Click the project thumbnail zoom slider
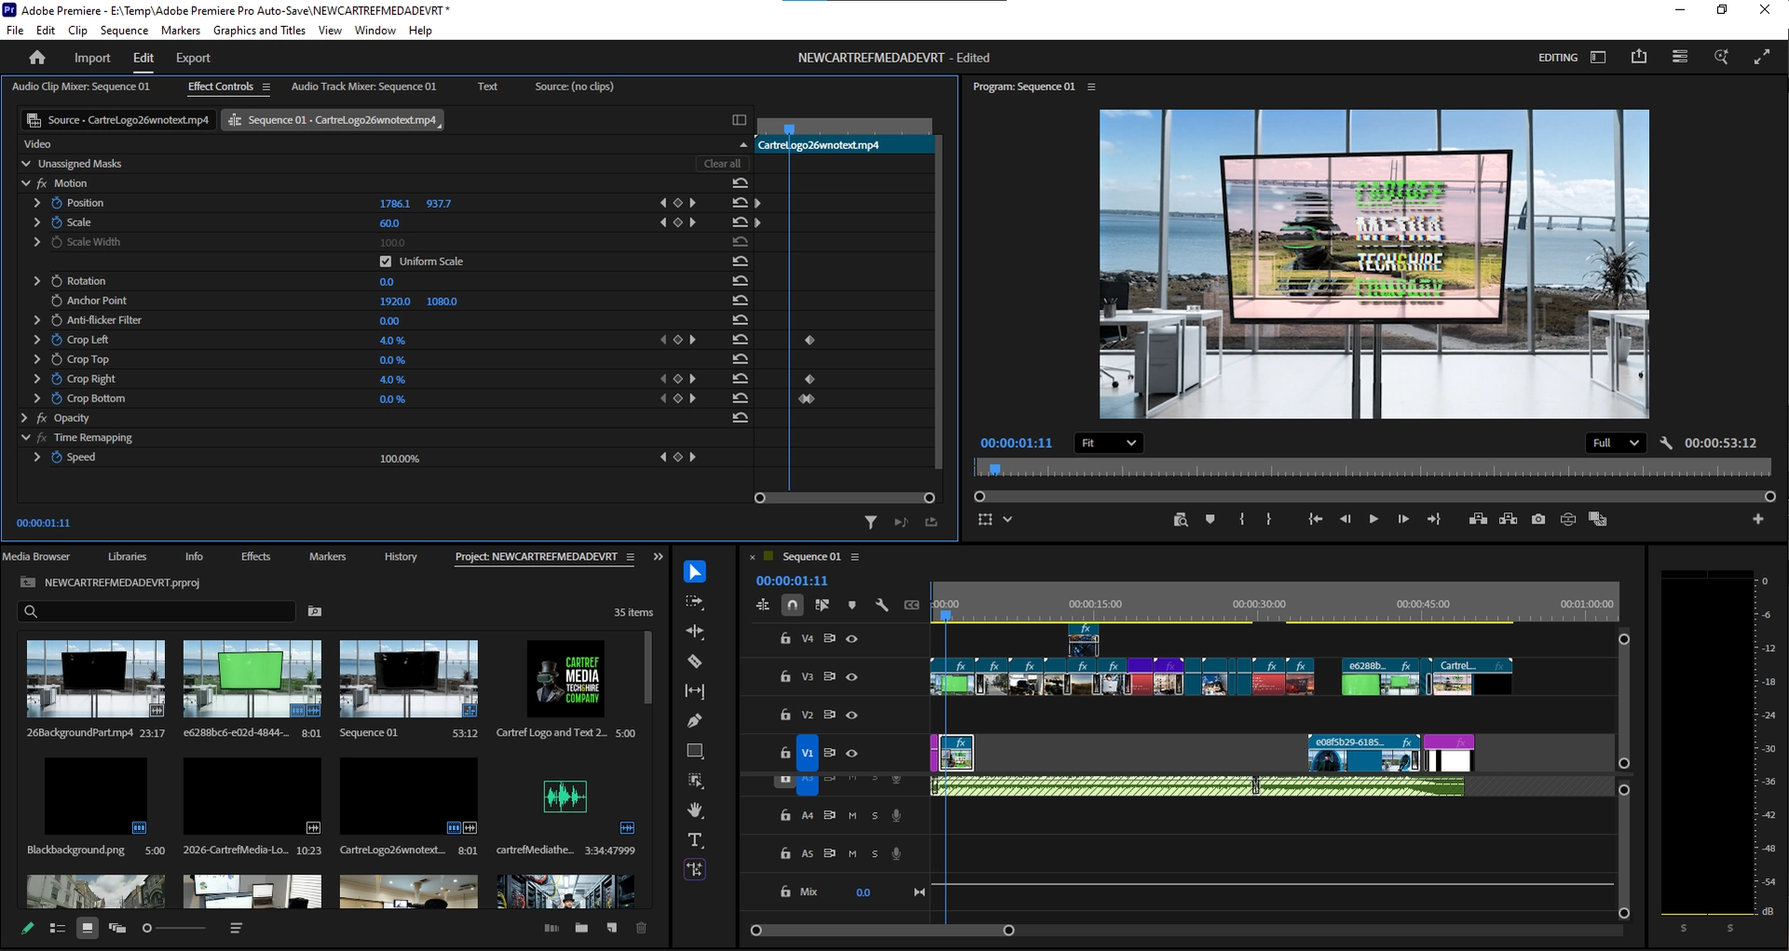The width and height of the screenshot is (1789, 951). 175,928
